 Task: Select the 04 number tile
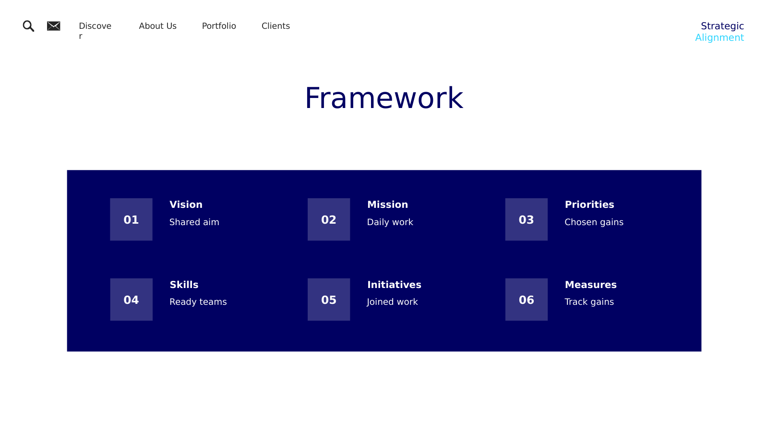tap(131, 300)
